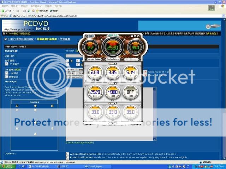
Task: Open the Help menu in Internet Explorer
Action: [58, 6]
